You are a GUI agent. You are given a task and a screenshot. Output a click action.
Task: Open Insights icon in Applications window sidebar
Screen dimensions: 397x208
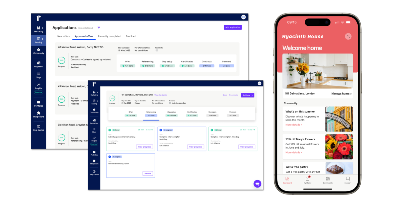[39, 85]
